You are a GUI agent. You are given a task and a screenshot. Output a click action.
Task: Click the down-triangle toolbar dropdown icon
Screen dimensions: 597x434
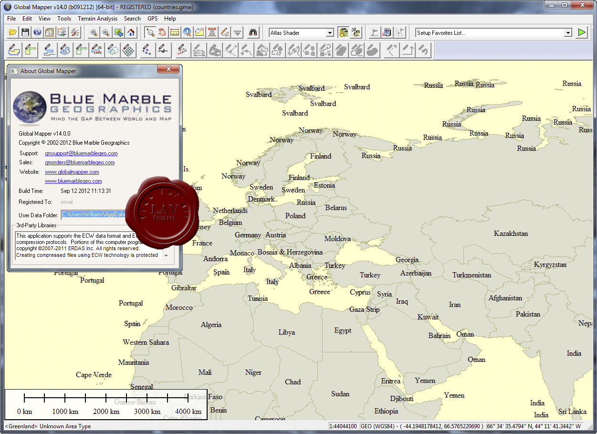(x=237, y=33)
